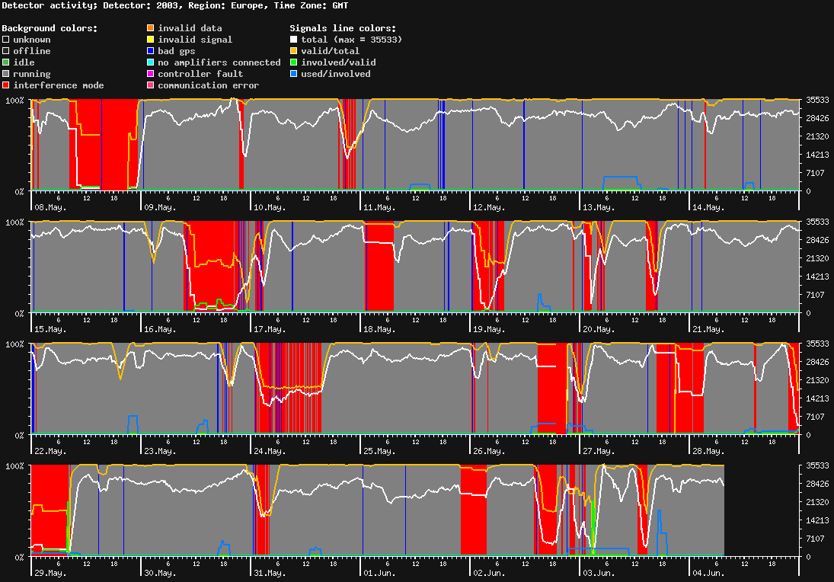Click the '25.May.' date label
This screenshot has width=834, height=582.
(379, 451)
